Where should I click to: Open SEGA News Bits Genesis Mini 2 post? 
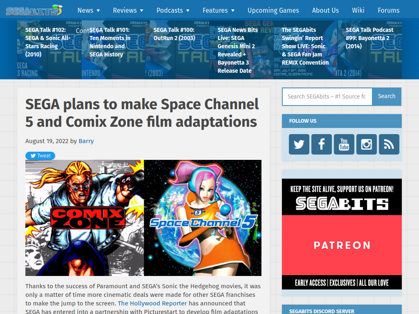[x=241, y=49]
